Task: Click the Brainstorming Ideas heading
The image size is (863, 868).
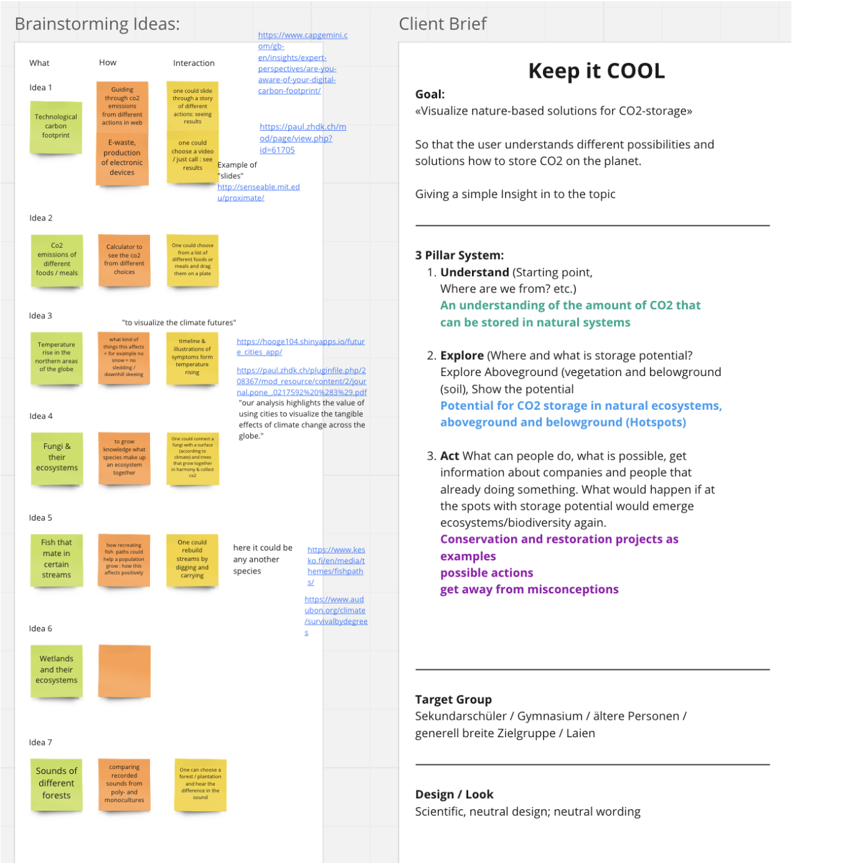Action: (97, 23)
